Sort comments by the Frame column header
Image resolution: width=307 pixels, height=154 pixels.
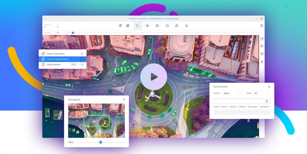(x=223, y=106)
